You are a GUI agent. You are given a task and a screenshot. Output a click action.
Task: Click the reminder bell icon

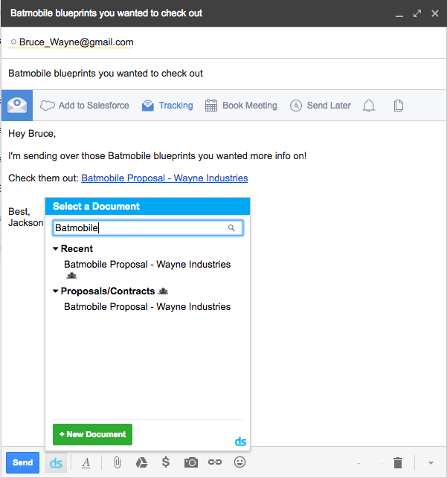(x=369, y=106)
